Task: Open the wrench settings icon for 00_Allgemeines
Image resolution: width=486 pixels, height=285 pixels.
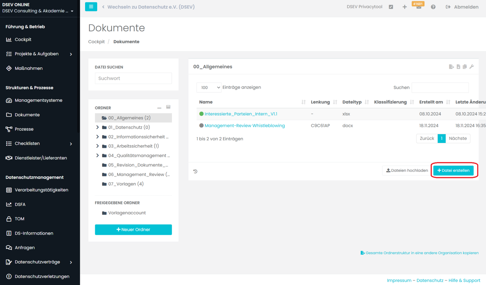Action: point(471,67)
